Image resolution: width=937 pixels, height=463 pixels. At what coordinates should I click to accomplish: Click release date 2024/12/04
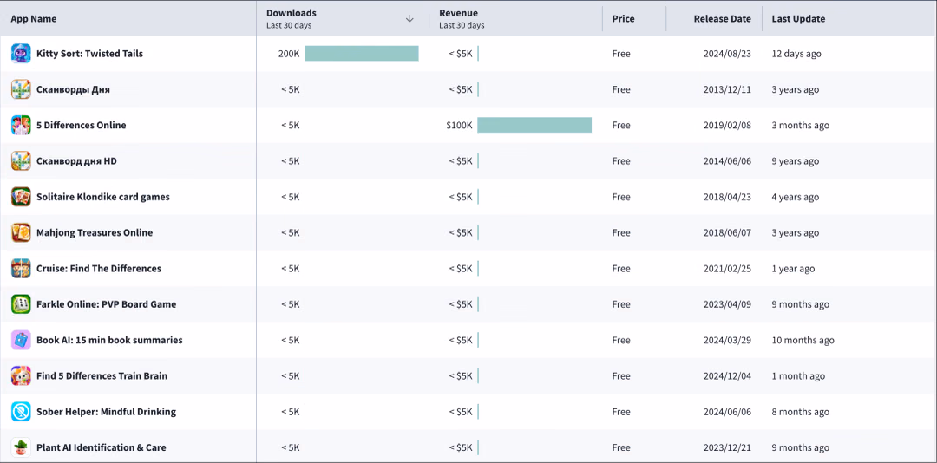coord(727,376)
